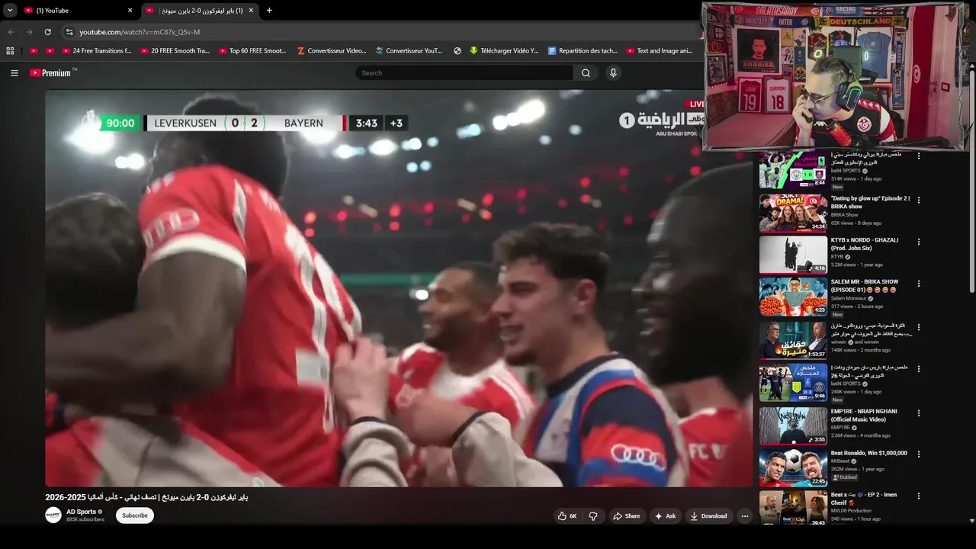This screenshot has height=549, width=976.
Task: Open Beat Ronaldo video thumbnail
Action: 793,467
